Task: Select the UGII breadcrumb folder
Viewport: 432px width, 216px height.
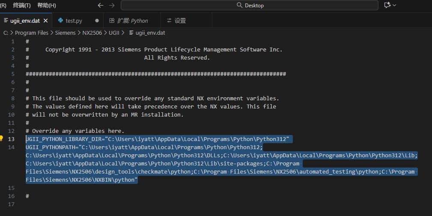Action: pos(114,33)
